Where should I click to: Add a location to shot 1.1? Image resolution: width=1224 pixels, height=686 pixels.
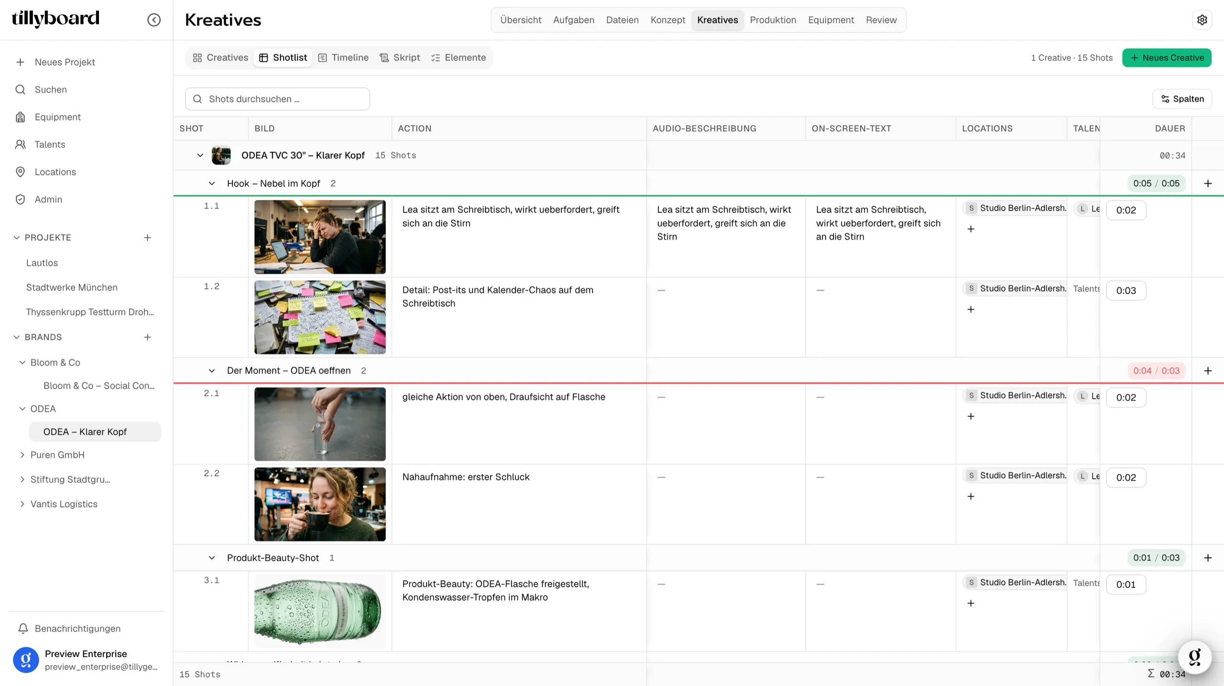971,229
